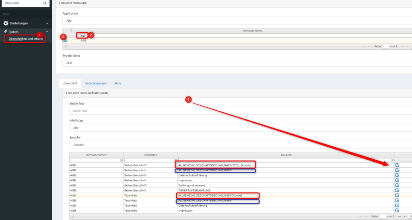Reload the form fields grid via footer icon

point(72,216)
